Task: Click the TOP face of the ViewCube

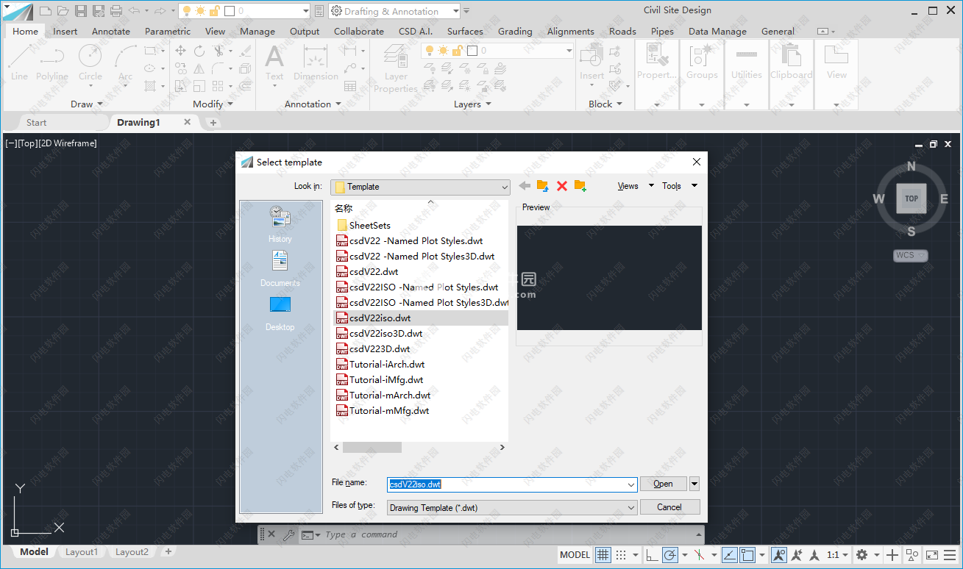Action: [x=912, y=198]
